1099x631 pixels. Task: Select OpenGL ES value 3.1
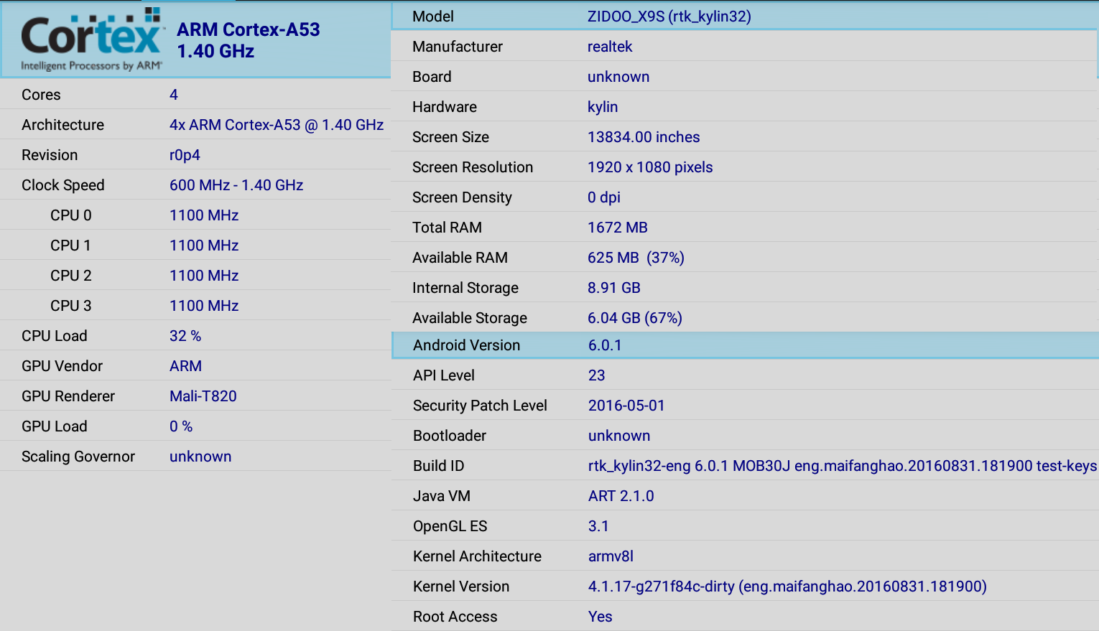[598, 526]
